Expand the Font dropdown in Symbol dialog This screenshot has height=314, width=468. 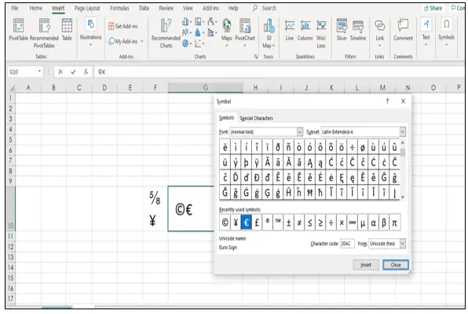300,132
